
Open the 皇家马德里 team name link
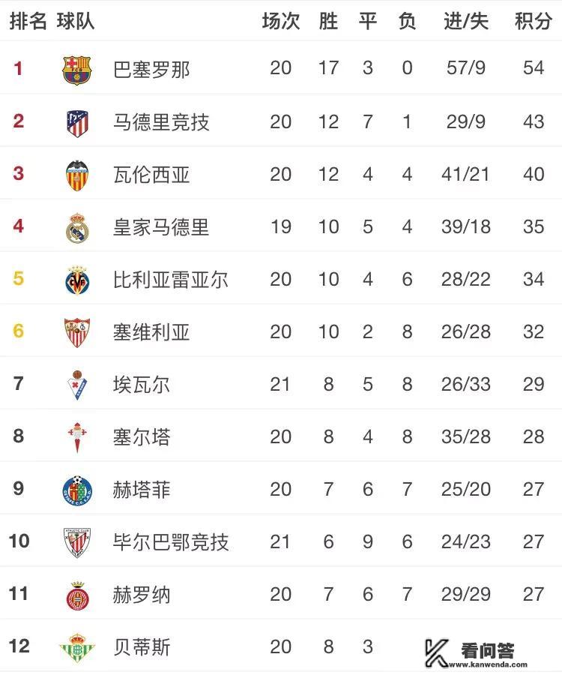coord(161,226)
